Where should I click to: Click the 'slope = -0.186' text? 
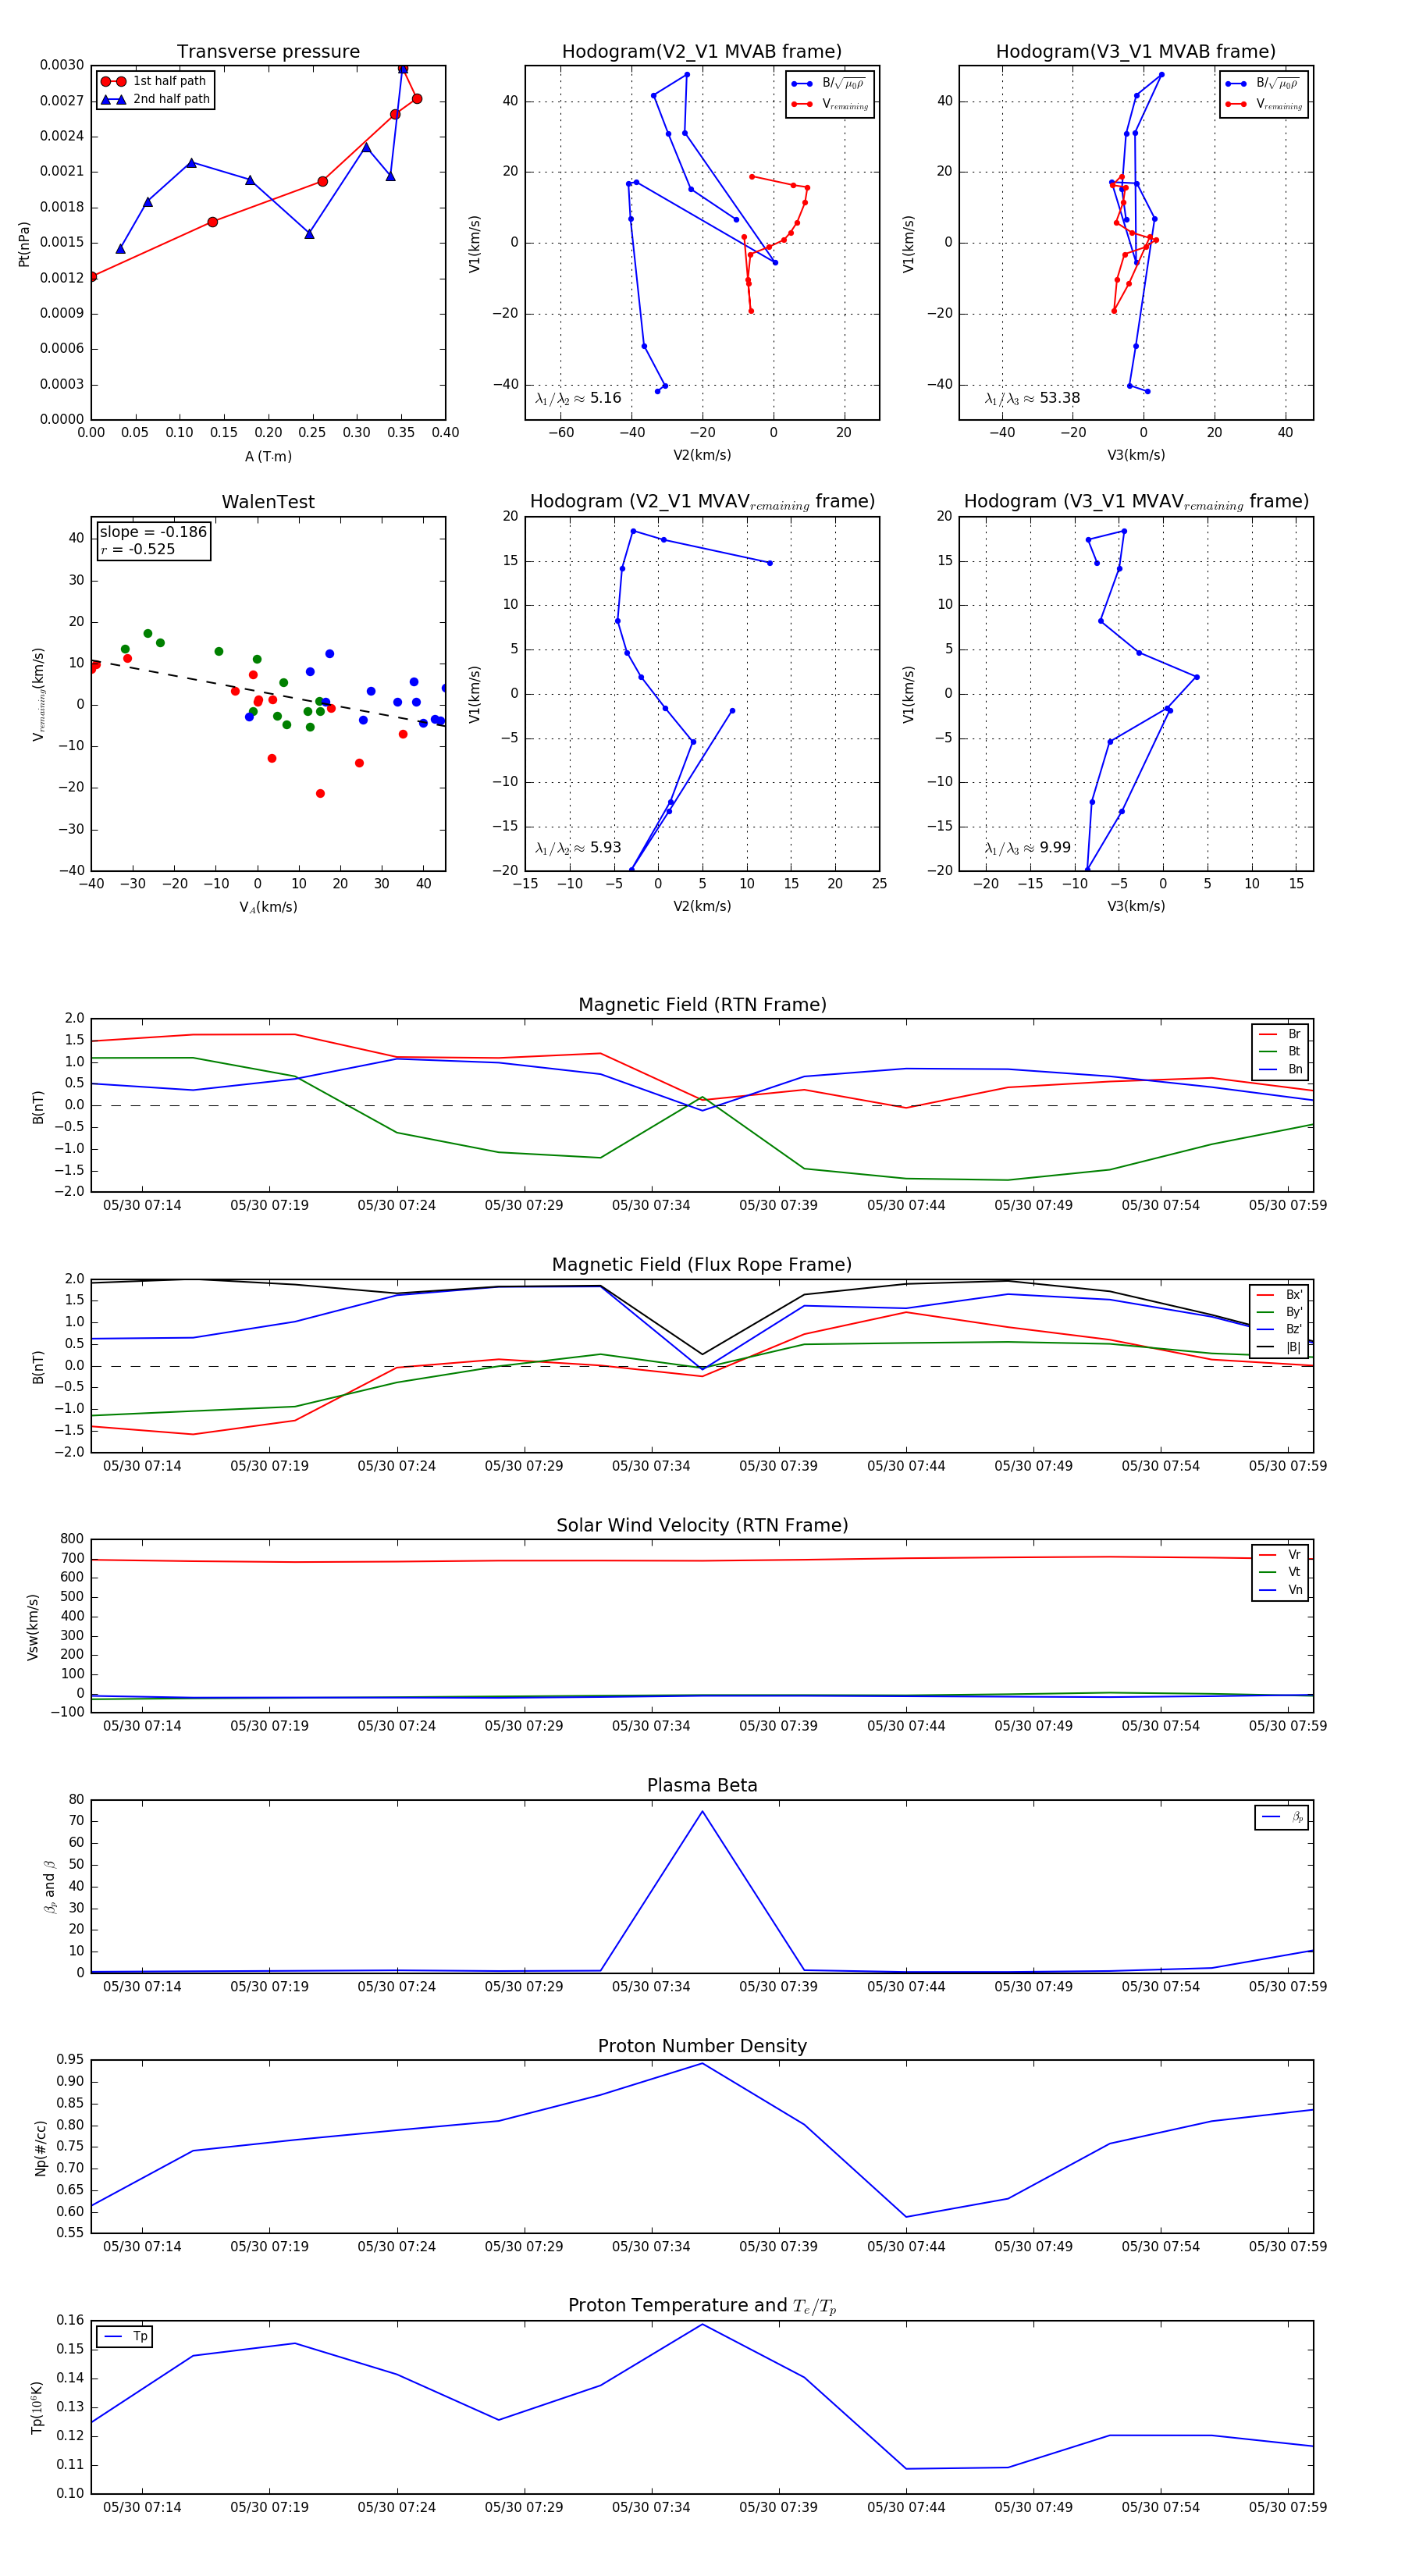click(153, 532)
